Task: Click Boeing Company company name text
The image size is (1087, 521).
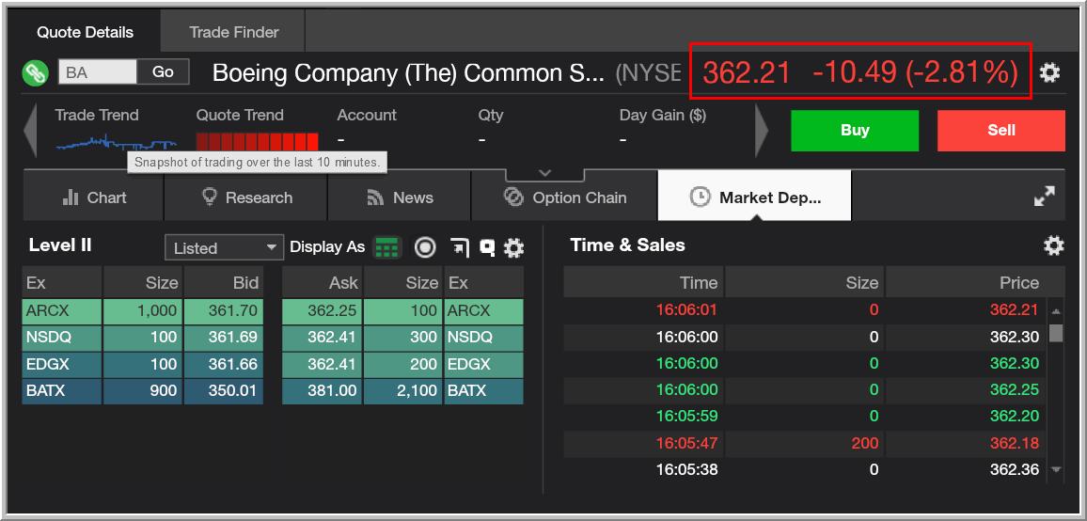Action: click(408, 72)
